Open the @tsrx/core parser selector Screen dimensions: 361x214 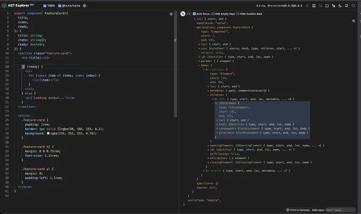click(x=69, y=6)
